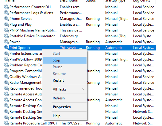Click the Power service gear icon

tap(6, 42)
